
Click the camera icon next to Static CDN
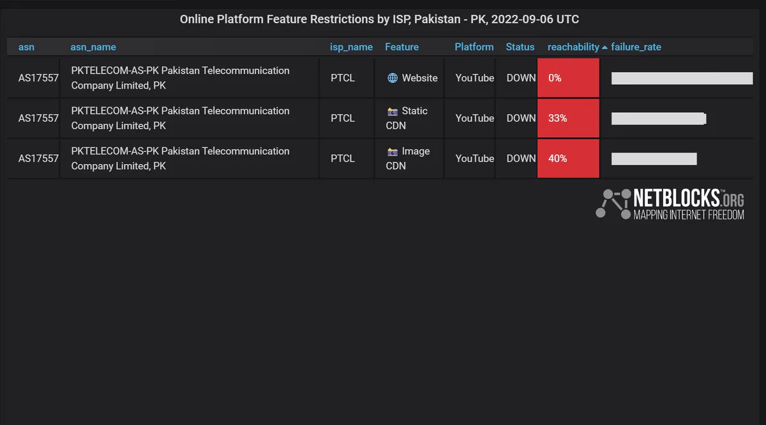point(393,111)
